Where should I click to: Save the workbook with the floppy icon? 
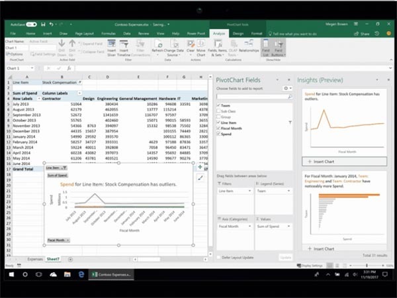pyautogui.click(x=43, y=25)
